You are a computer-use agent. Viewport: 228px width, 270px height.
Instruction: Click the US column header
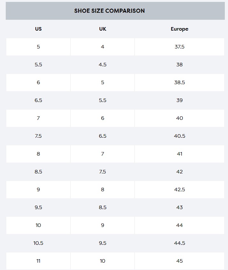(38, 29)
